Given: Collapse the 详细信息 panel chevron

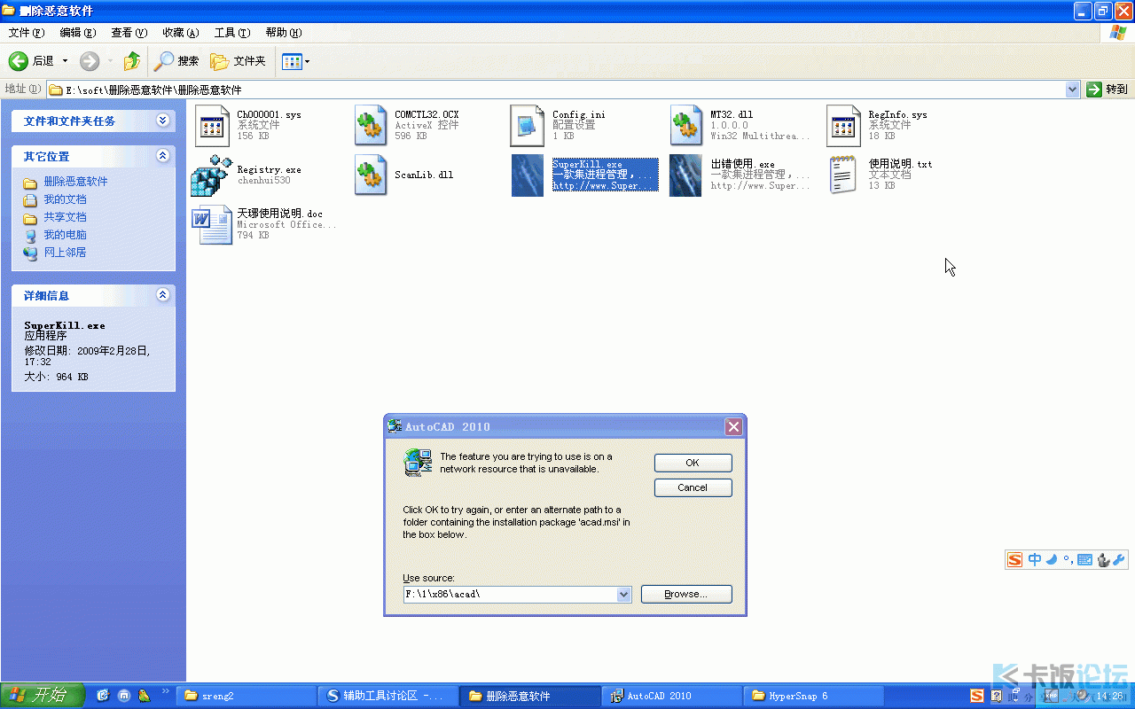Looking at the screenshot, I should [162, 295].
